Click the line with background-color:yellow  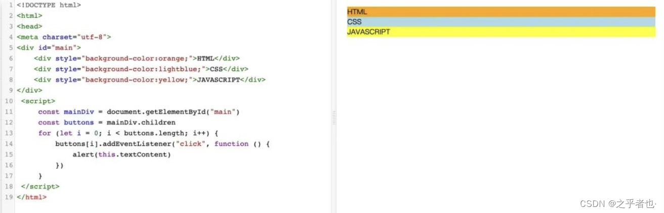pyautogui.click(x=150, y=80)
